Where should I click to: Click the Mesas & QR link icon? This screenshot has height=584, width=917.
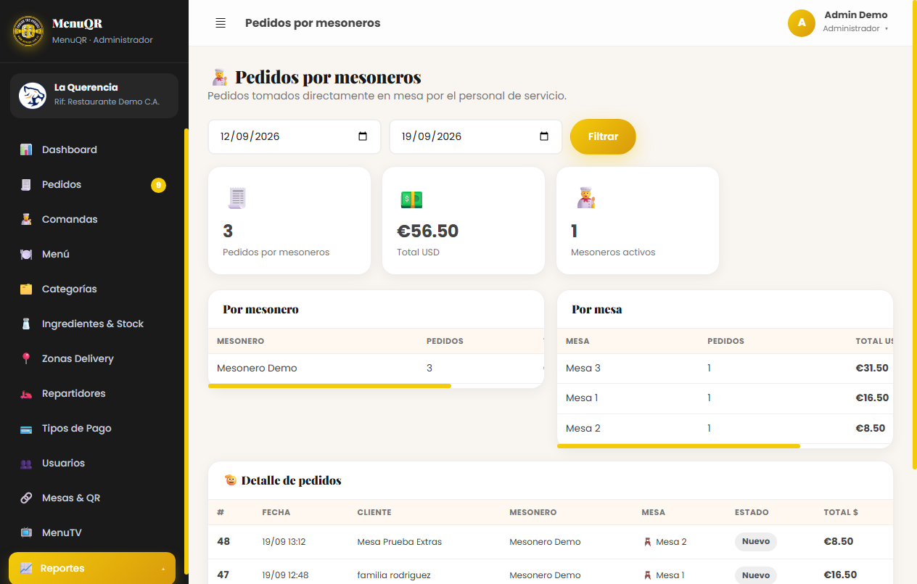coord(26,498)
